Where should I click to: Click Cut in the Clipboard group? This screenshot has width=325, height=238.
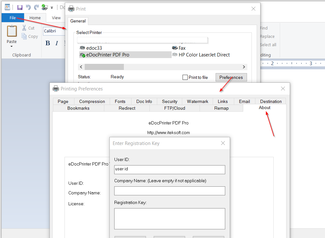pos(29,28)
